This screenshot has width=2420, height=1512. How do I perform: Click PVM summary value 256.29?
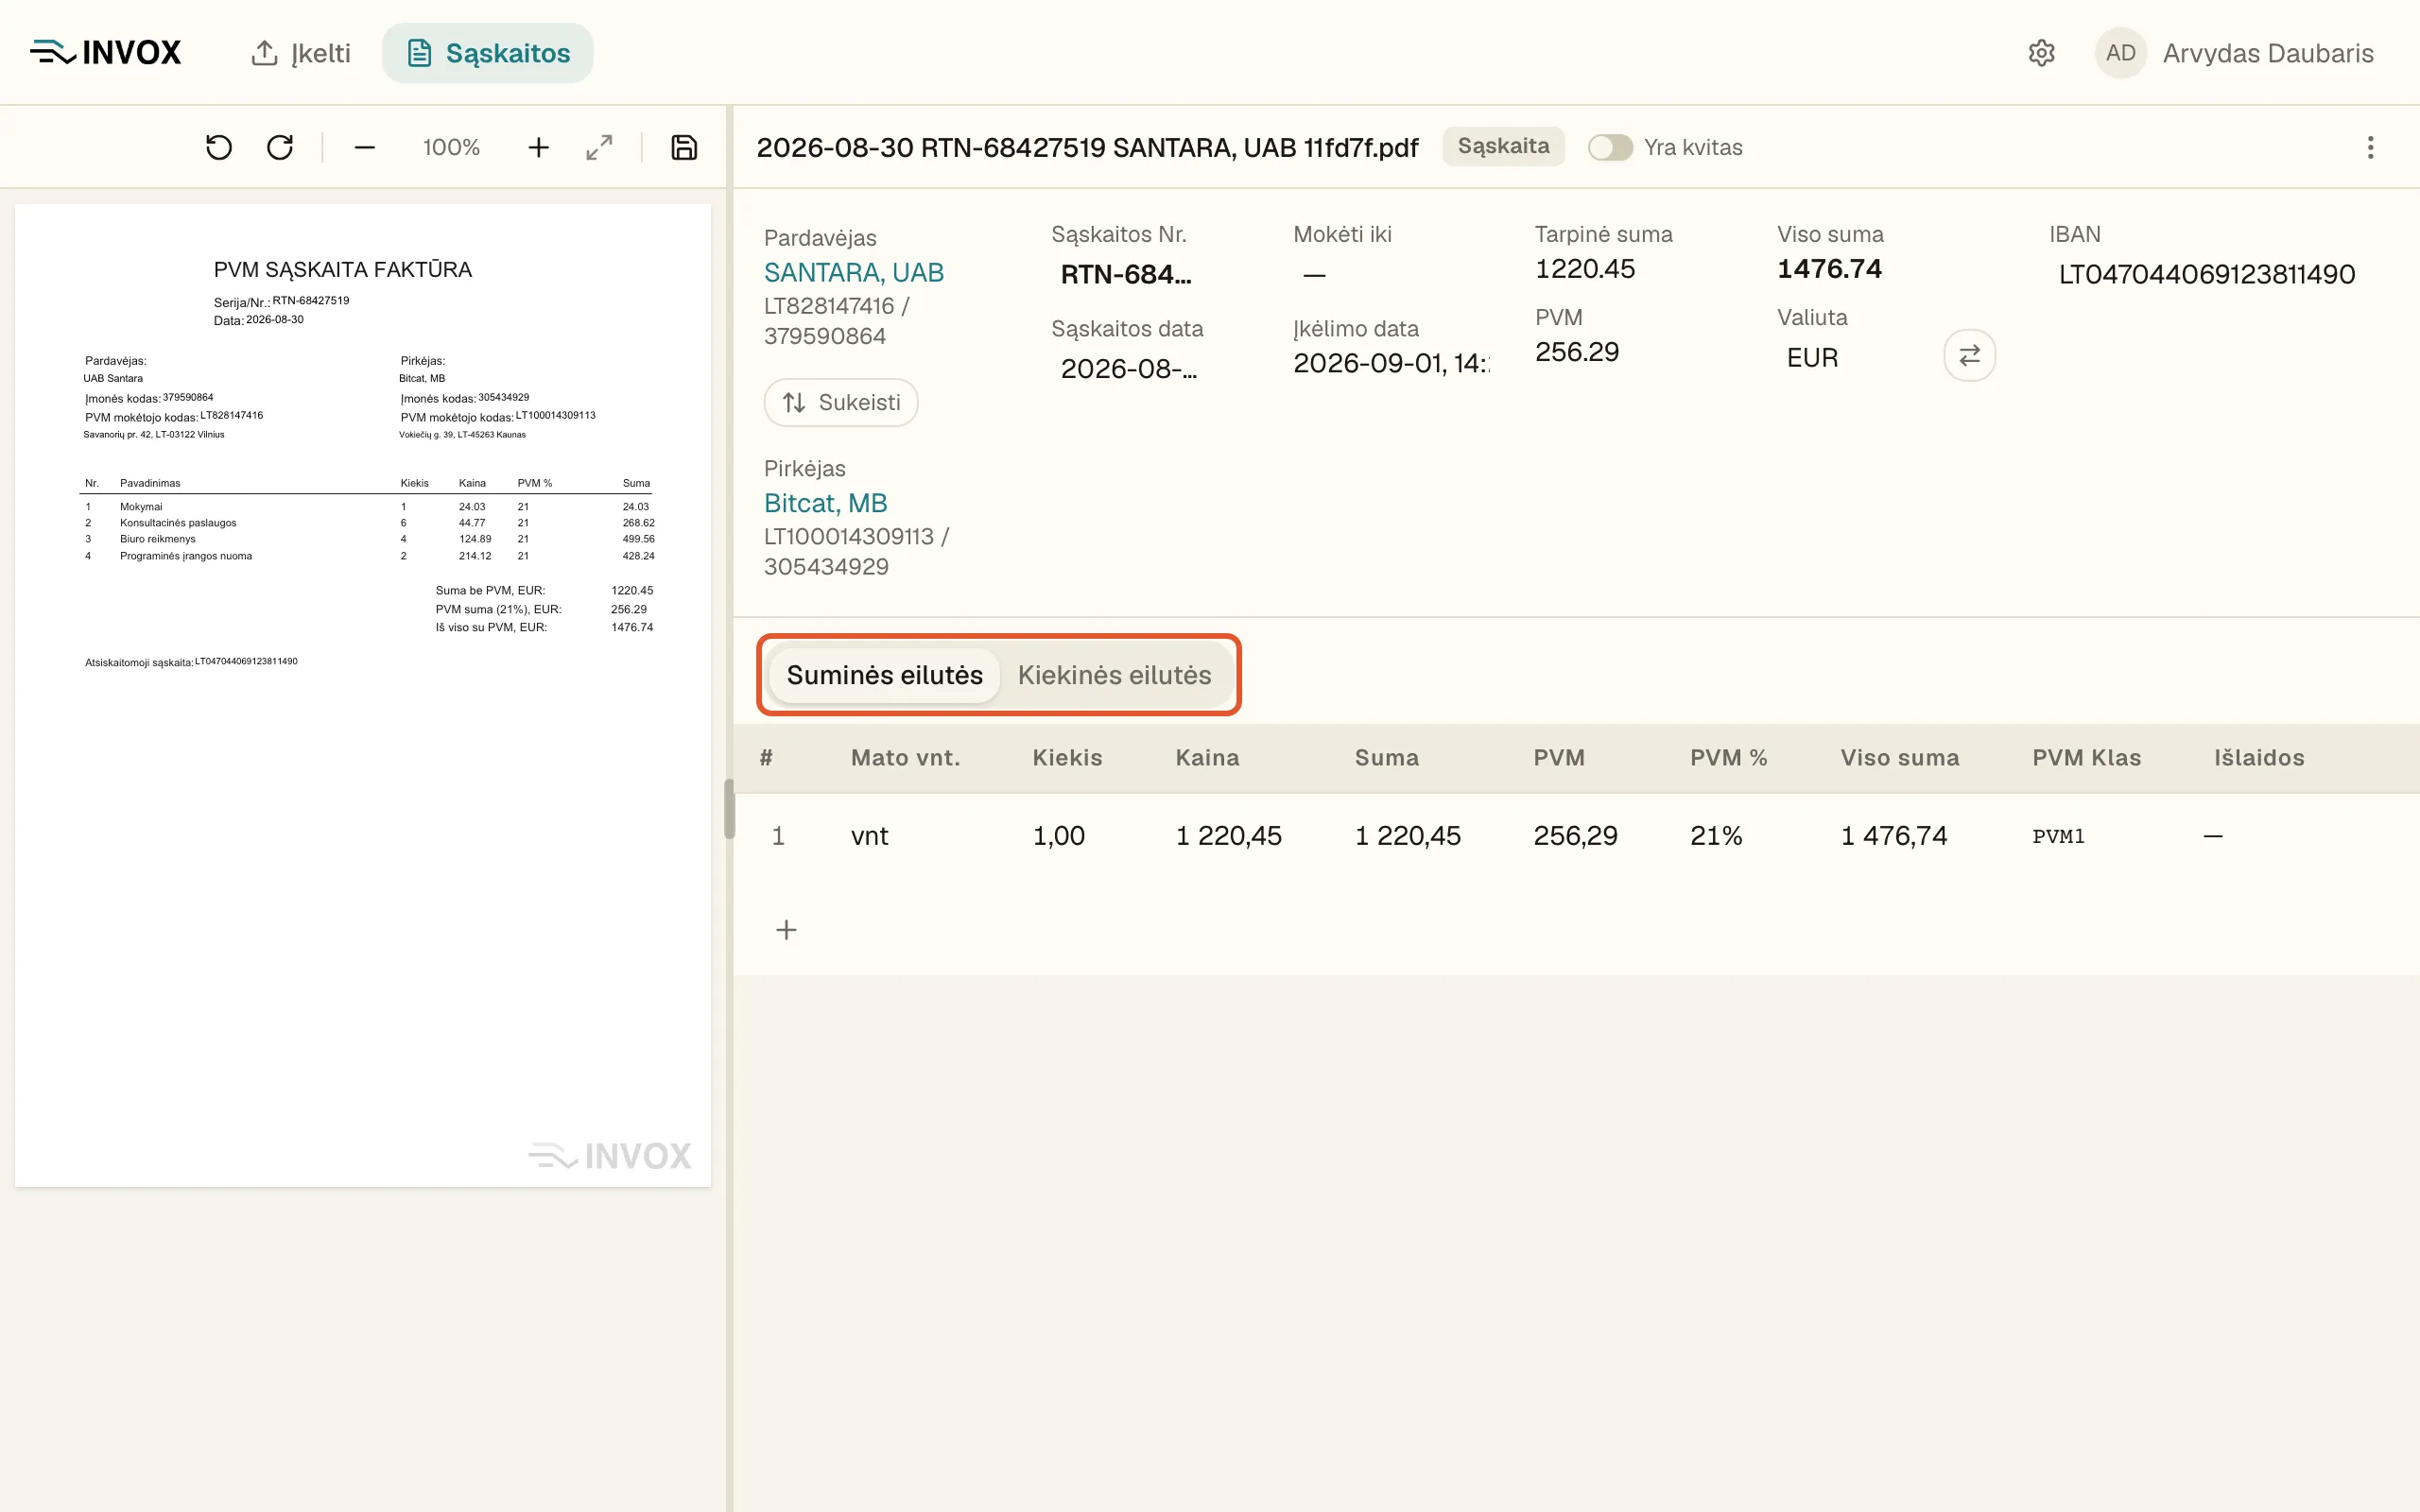1577,352
